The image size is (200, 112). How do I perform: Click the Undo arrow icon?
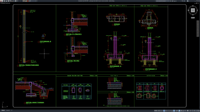tap(17, 1)
